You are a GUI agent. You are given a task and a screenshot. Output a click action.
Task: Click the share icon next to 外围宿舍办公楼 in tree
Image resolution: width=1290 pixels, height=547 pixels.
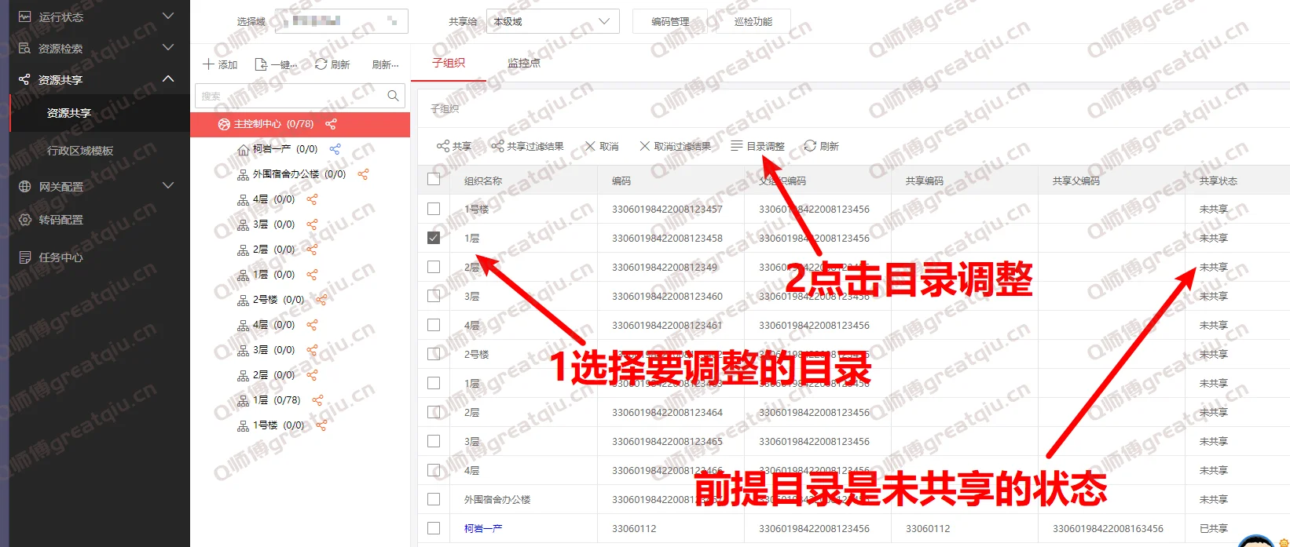[x=363, y=174]
